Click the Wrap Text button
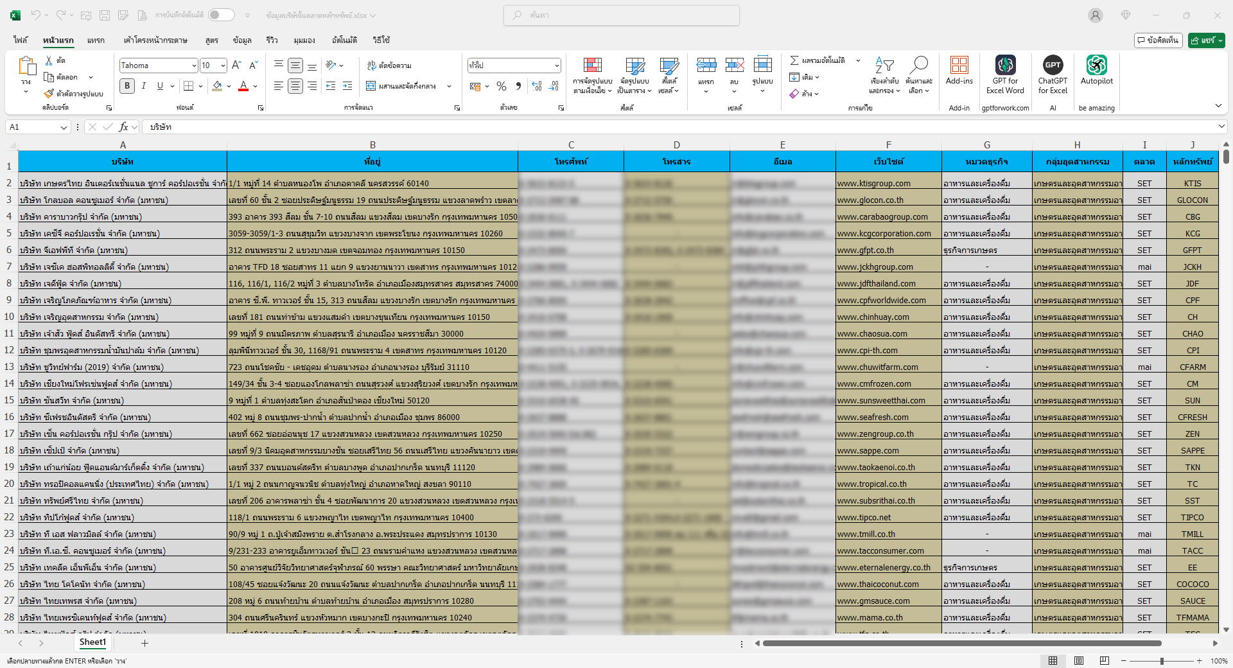Viewport: 1233px width, 668px height. click(389, 66)
